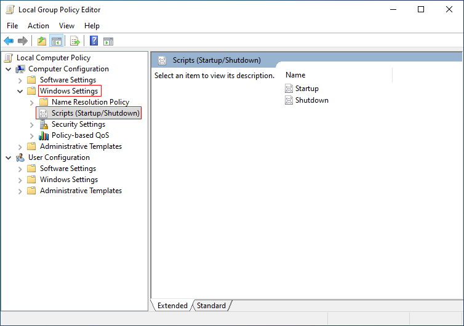Click the User Configuration person icon
The width and height of the screenshot is (464, 326).
click(20, 157)
